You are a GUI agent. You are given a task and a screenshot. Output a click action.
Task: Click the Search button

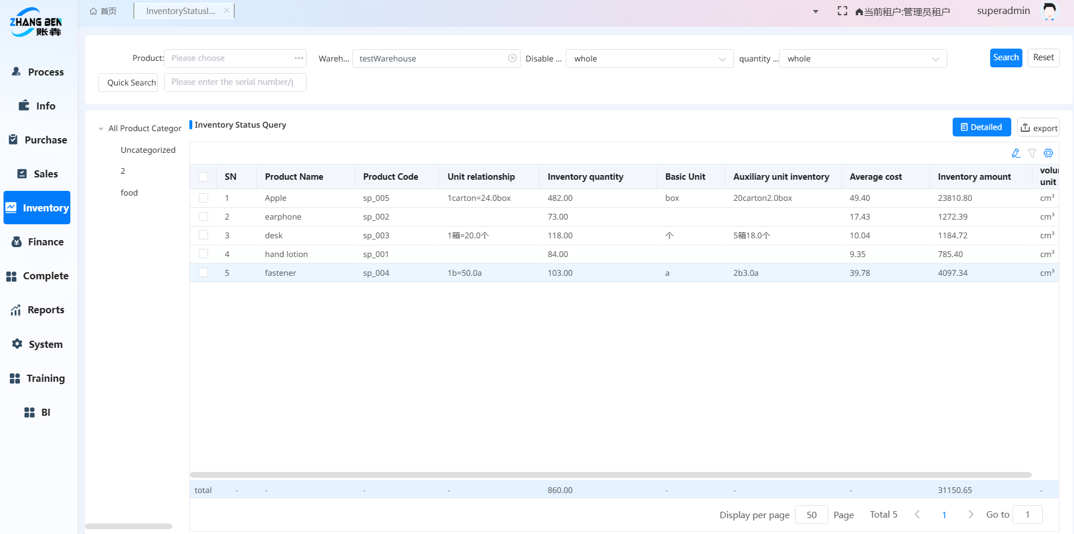pyautogui.click(x=1006, y=57)
